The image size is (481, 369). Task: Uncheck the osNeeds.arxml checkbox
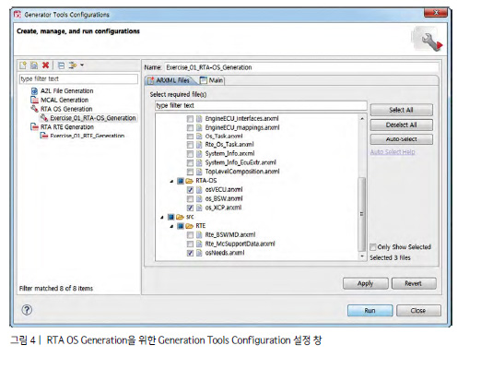pyautogui.click(x=190, y=253)
